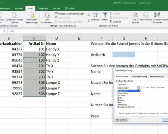Click the greyed Eigenschaften command

point(63,18)
